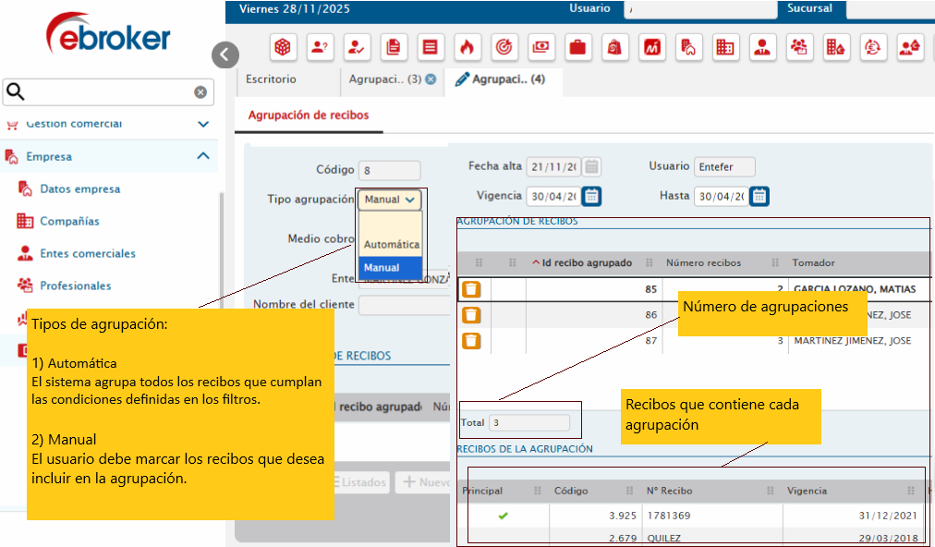This screenshot has width=935, height=547.
Task: Switch to the Escritorio tab
Action: point(271,79)
